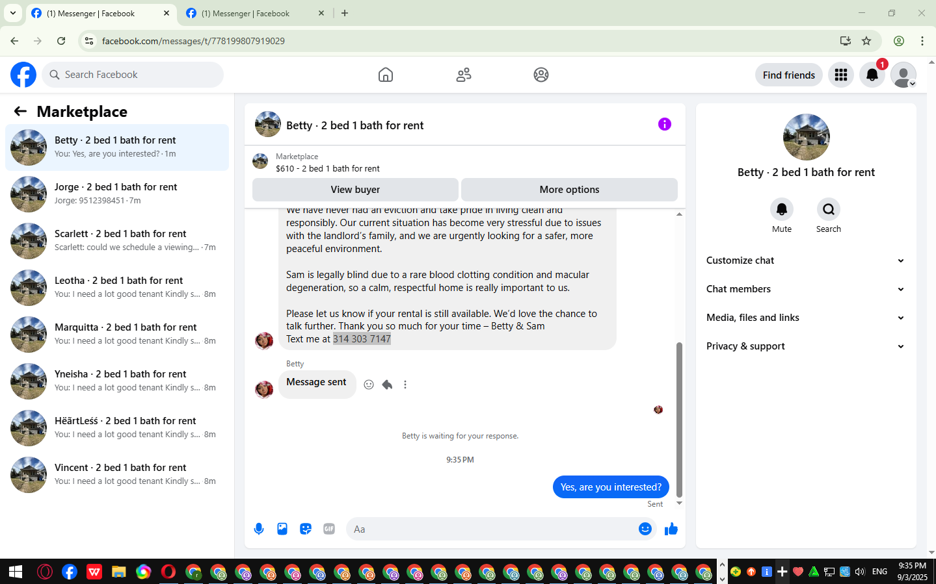React to the "Message sent" bubble

click(369, 385)
